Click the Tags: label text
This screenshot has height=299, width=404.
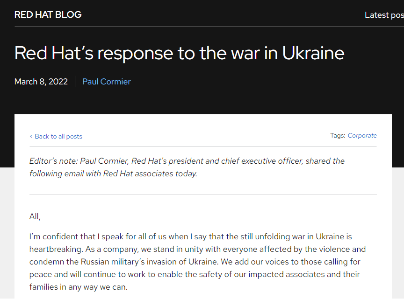(338, 135)
